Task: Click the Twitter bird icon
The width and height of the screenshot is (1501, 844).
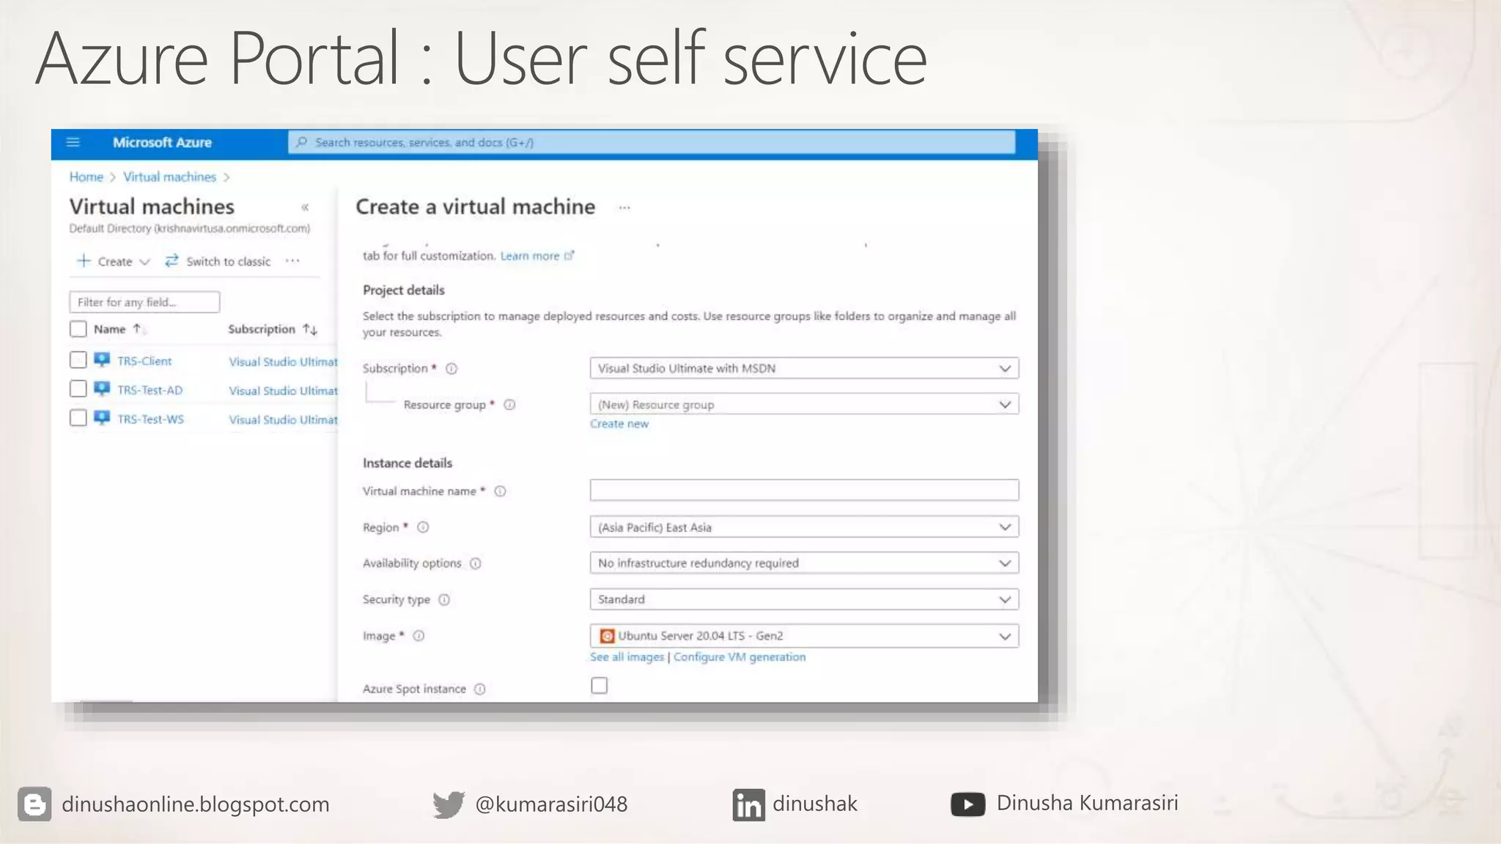Action: point(449,804)
